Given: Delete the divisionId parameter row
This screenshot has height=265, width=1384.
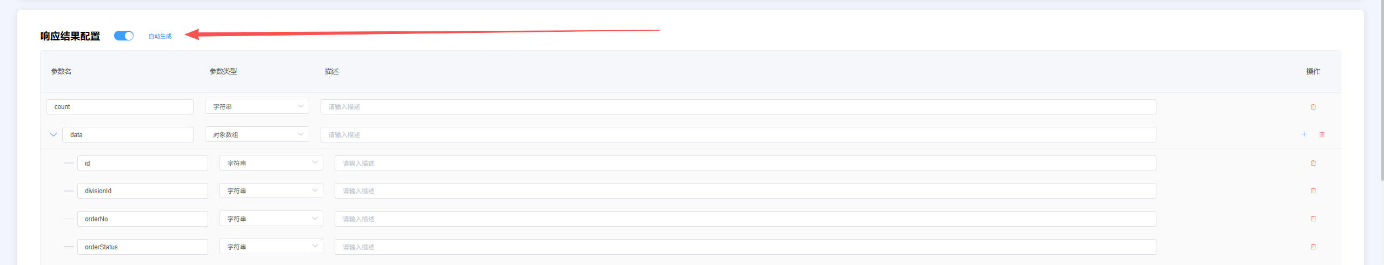Looking at the screenshot, I should point(1313,191).
